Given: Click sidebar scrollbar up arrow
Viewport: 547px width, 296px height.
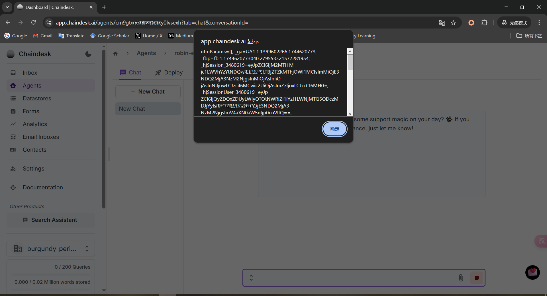Looking at the screenshot, I should tap(104, 46).
